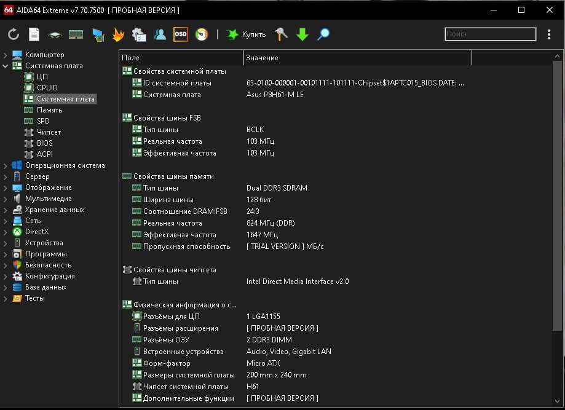Image resolution: width=565 pixels, height=410 pixels.
Task: Select the Asus P8H61-M LE value
Action: point(275,95)
